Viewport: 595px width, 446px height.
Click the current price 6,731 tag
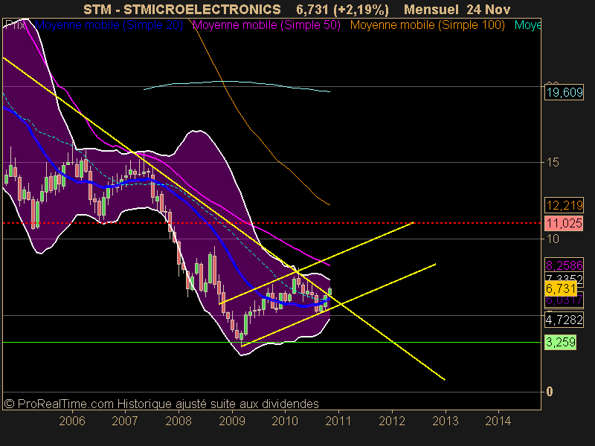561,288
